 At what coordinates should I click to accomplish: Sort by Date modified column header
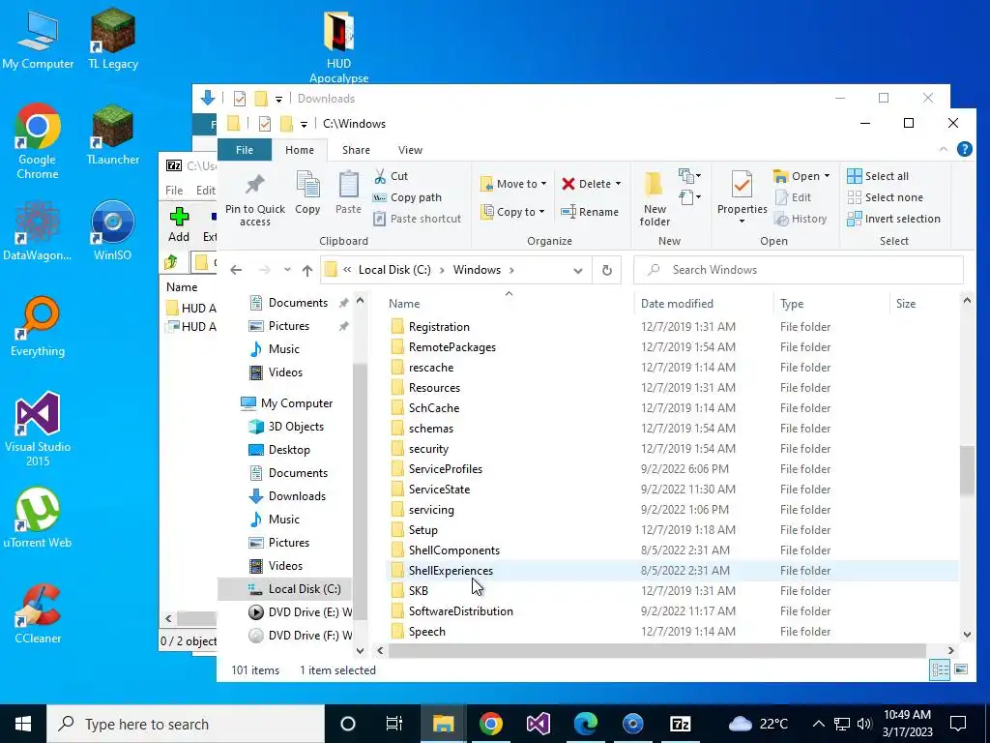[x=677, y=304]
